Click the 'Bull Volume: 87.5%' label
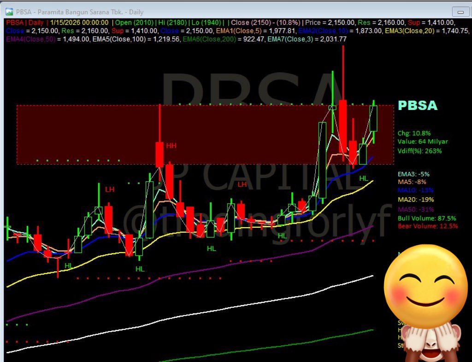Image resolution: width=472 pixels, height=362 pixels. (x=427, y=218)
